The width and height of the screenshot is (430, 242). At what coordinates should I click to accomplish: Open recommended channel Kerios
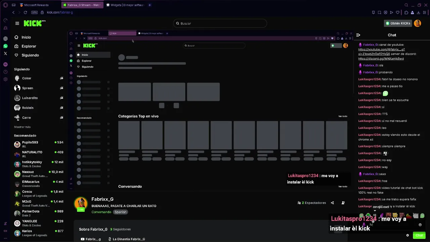[x=39, y=233]
